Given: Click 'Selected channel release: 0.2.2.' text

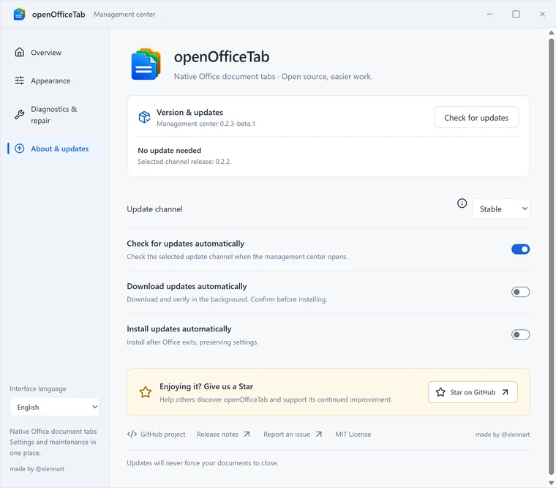Looking at the screenshot, I should 184,162.
